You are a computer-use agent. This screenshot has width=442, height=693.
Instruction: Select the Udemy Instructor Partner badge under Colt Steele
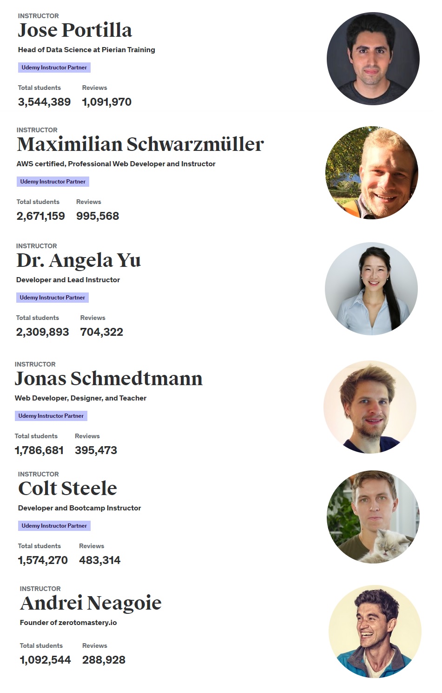click(54, 526)
